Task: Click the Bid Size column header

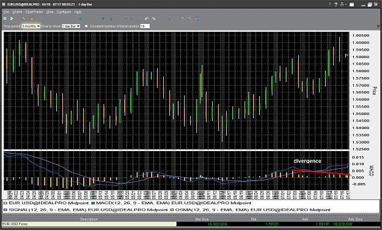Action: coord(202,219)
